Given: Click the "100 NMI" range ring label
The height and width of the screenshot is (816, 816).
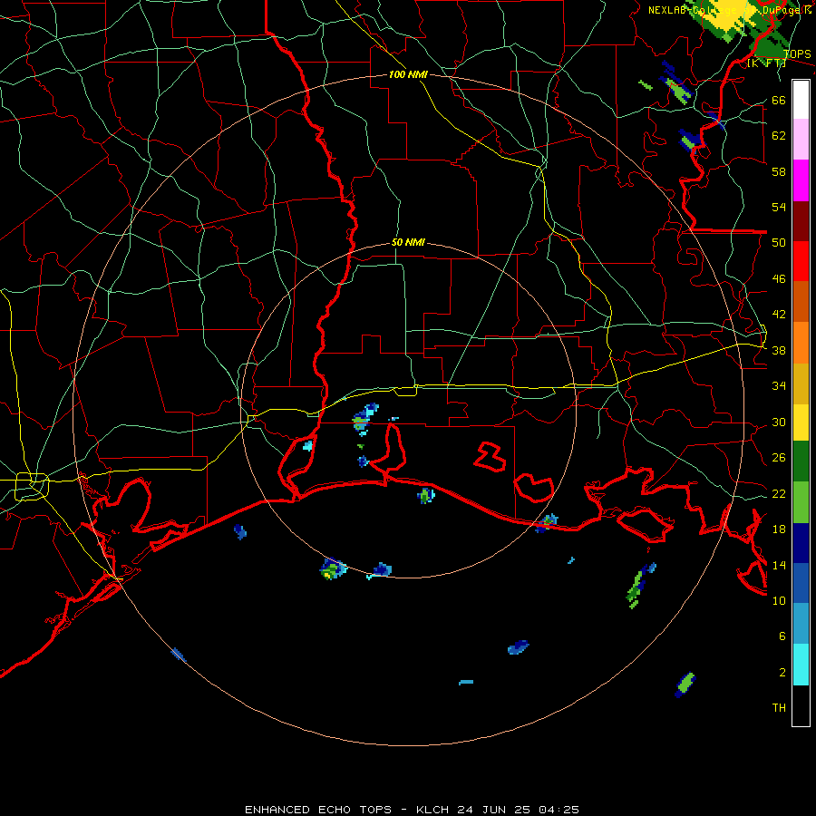Looking at the screenshot, I should click(408, 74).
